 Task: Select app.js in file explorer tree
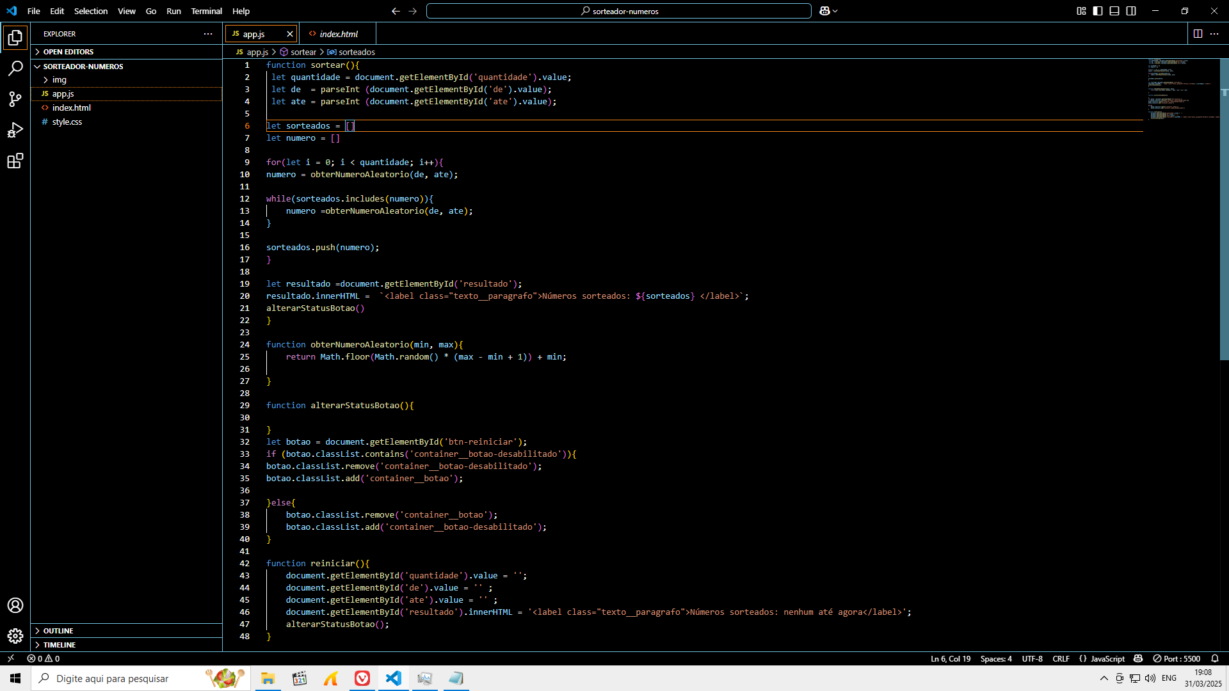click(127, 94)
